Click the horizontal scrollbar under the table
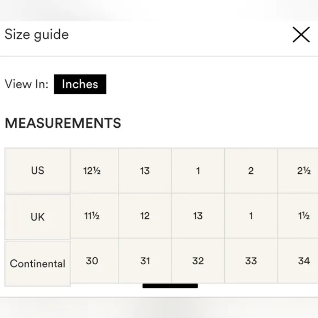Viewport: 318px width, 318px height. [x=170, y=286]
